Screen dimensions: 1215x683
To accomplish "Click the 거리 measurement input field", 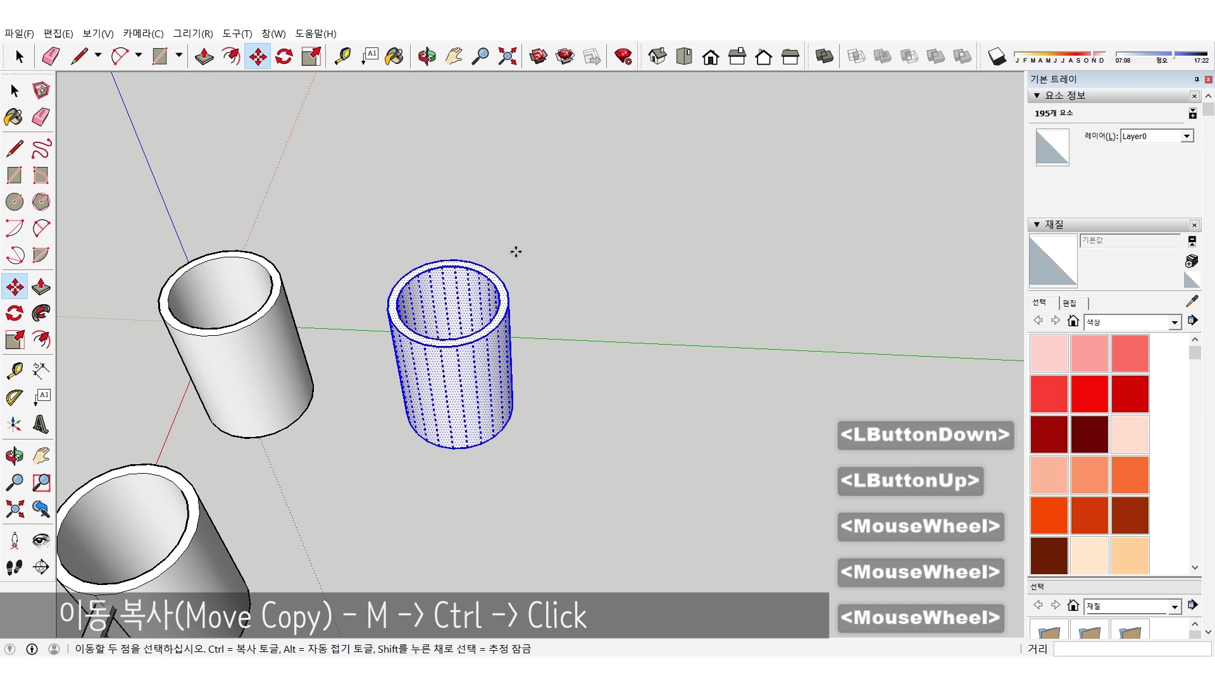I will click(1131, 649).
